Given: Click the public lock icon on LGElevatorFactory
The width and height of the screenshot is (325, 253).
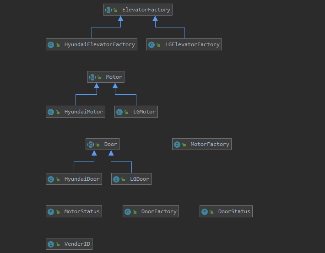Looking at the screenshot, I should pyautogui.click(x=158, y=45).
